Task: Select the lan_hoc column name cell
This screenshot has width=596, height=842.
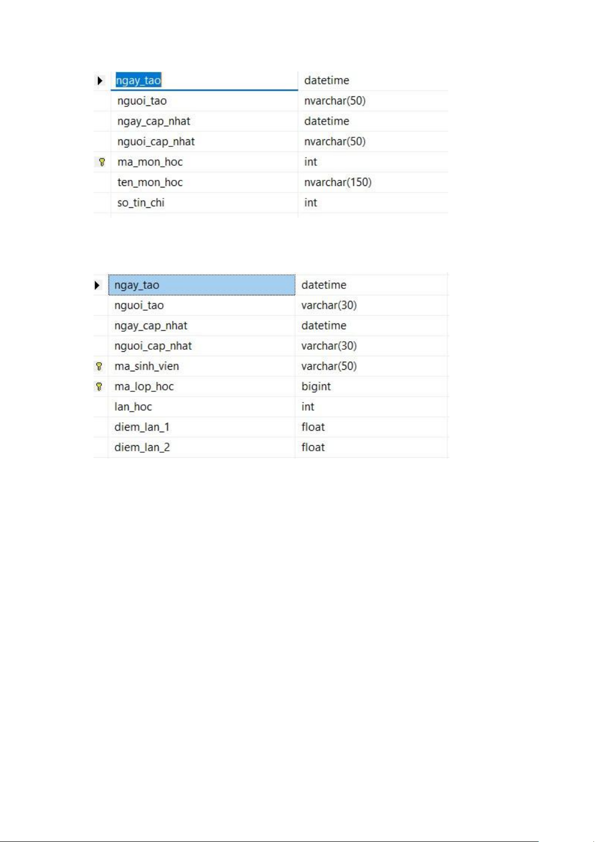Action: [133, 407]
